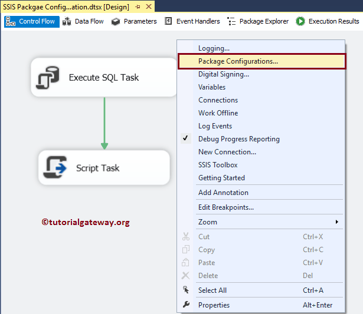Select New Connection menu entry
Viewport: 363px width, 314px height.
coord(261,152)
